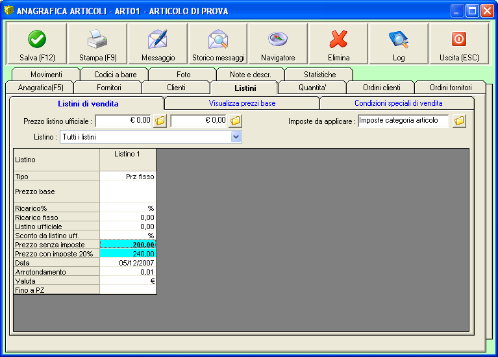
Task: Expand the Listino dropdown arrow
Action: point(236,137)
